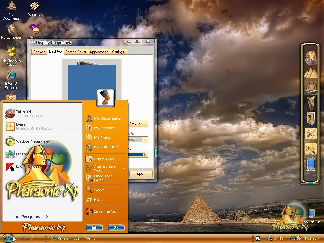324x243 pixels.
Task: Click the yellow shield tray icon
Action: pyautogui.click(x=281, y=238)
